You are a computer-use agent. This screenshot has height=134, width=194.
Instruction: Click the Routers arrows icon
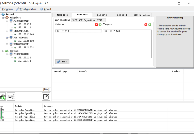7,51
